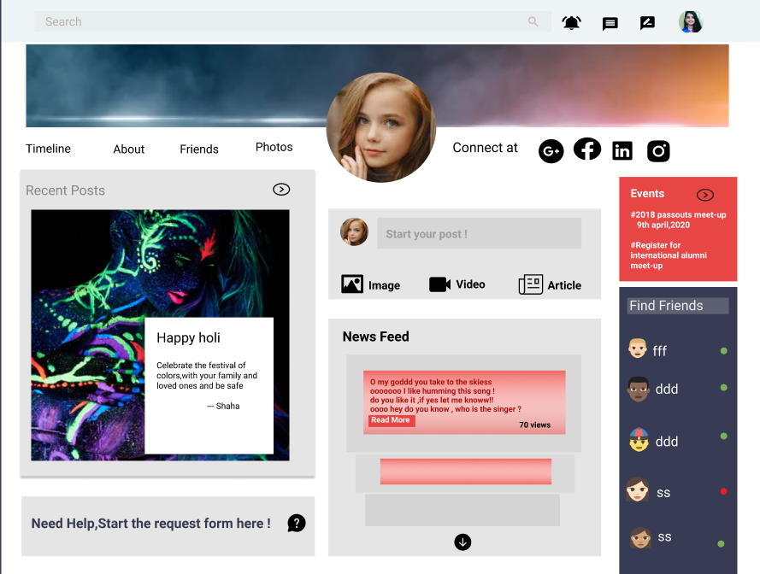Switch to the Photos tab
This screenshot has height=574, width=760.
click(274, 147)
